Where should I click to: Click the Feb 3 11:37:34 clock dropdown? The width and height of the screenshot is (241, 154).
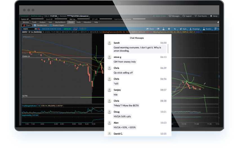pos(51,16)
